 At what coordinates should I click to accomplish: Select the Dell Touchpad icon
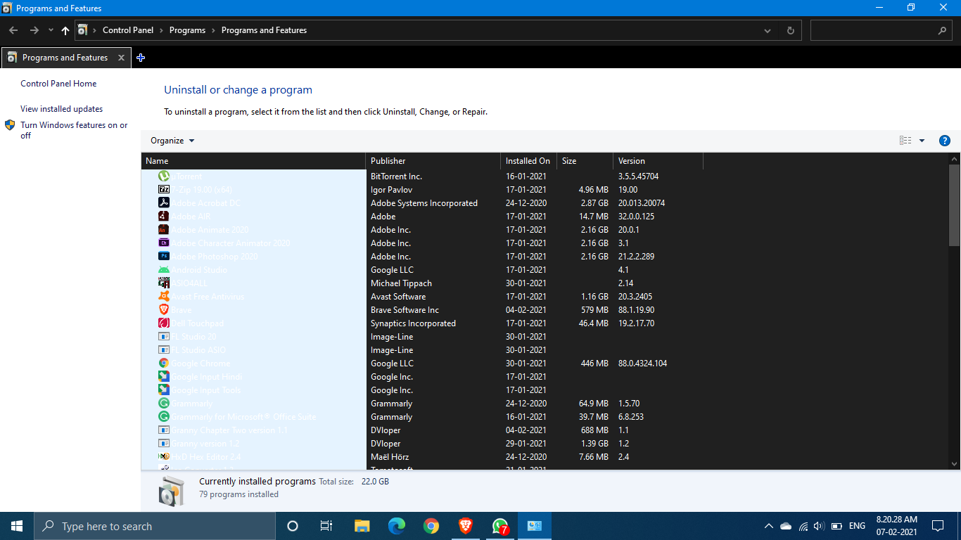(x=164, y=323)
